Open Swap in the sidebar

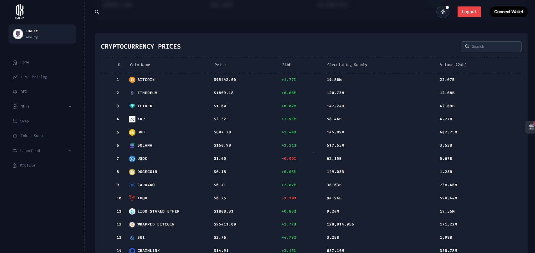pos(24,121)
